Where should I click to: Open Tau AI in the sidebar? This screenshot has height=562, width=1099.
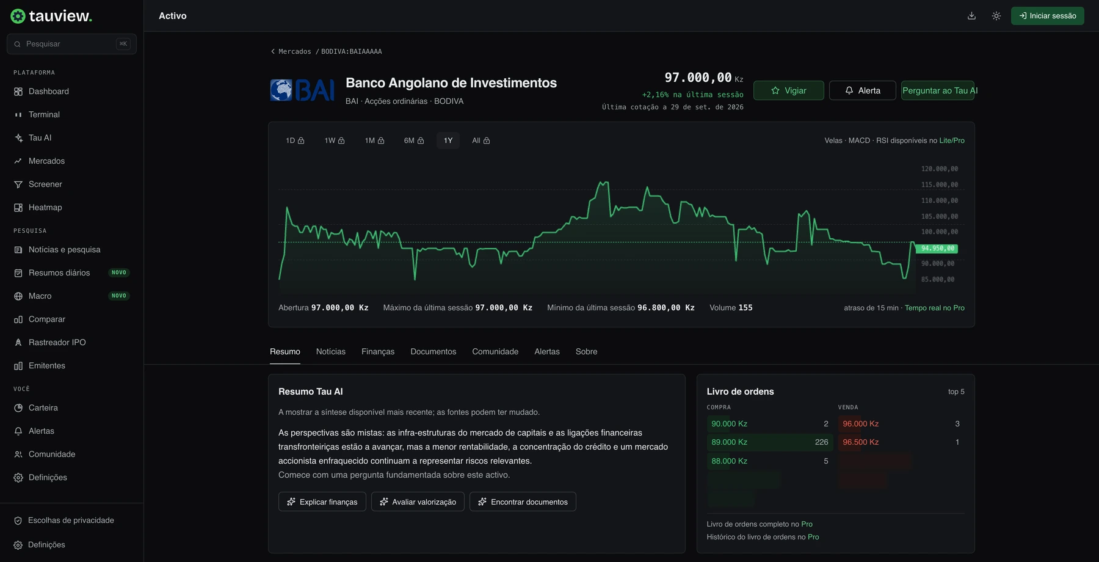coord(71,138)
